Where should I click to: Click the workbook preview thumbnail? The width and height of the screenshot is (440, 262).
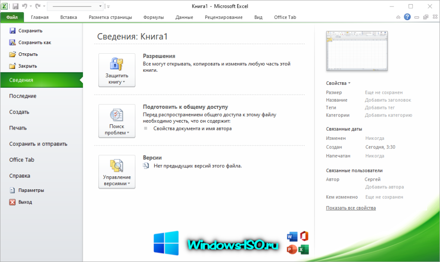(x=357, y=51)
